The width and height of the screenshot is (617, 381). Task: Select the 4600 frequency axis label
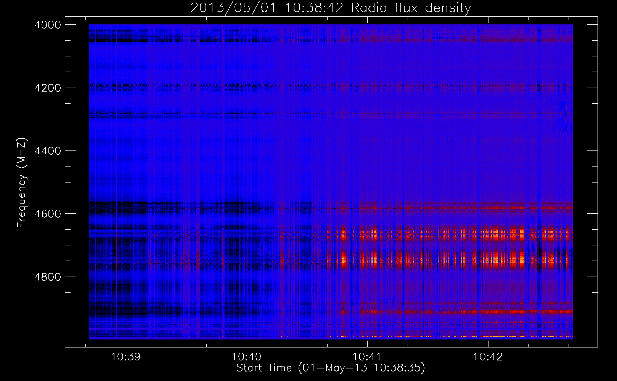point(48,214)
